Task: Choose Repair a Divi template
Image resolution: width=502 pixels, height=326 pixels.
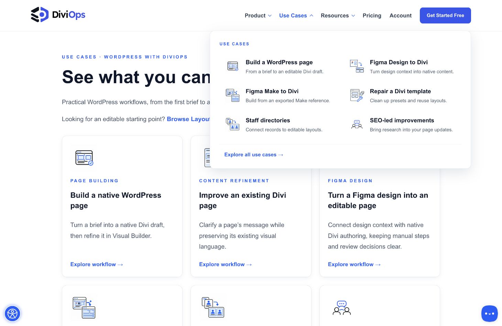Action: click(403, 95)
